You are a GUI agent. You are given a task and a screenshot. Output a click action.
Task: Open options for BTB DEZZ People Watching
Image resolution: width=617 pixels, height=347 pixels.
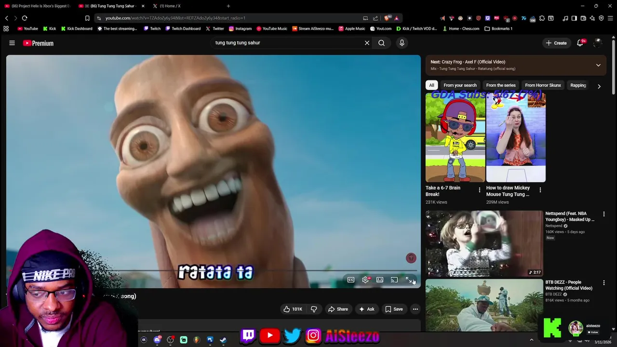604,283
